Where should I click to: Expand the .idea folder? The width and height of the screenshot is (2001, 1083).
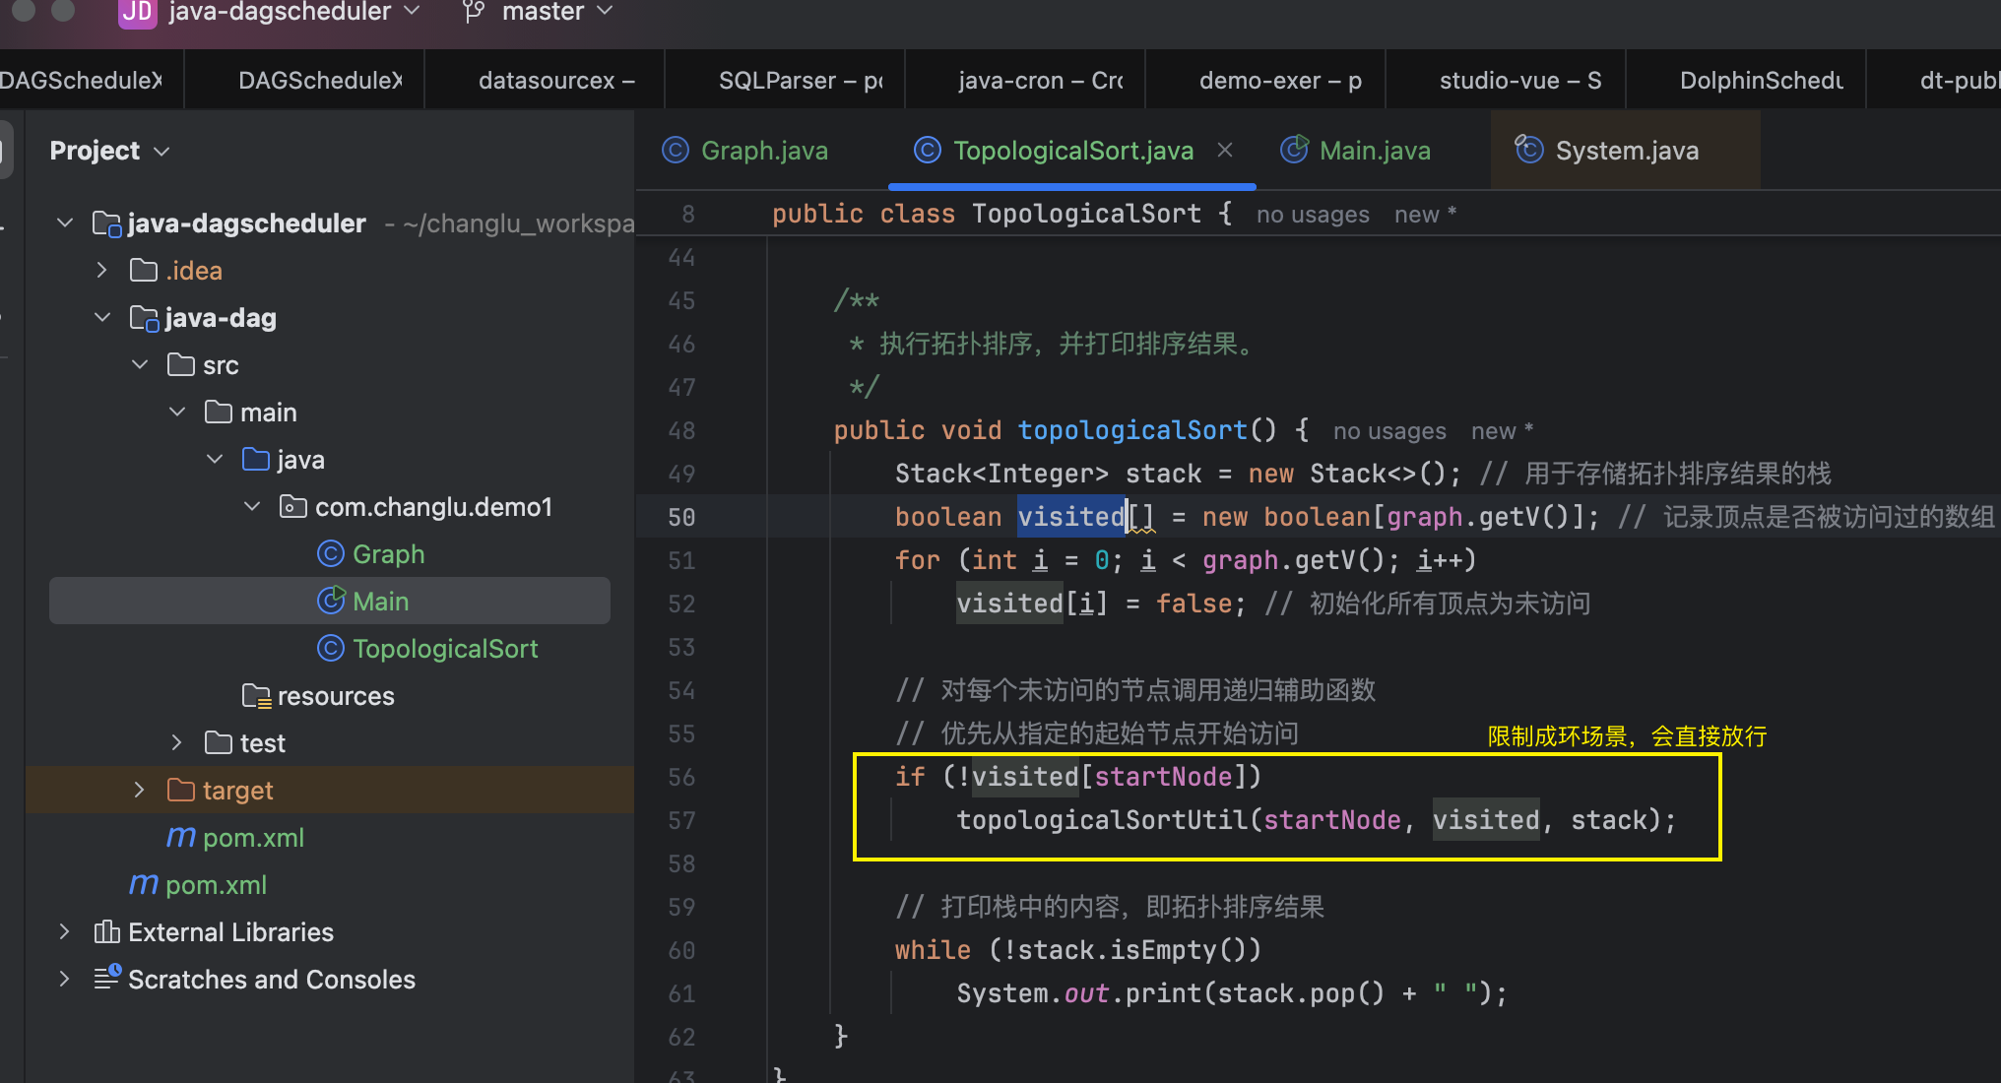[x=102, y=271]
